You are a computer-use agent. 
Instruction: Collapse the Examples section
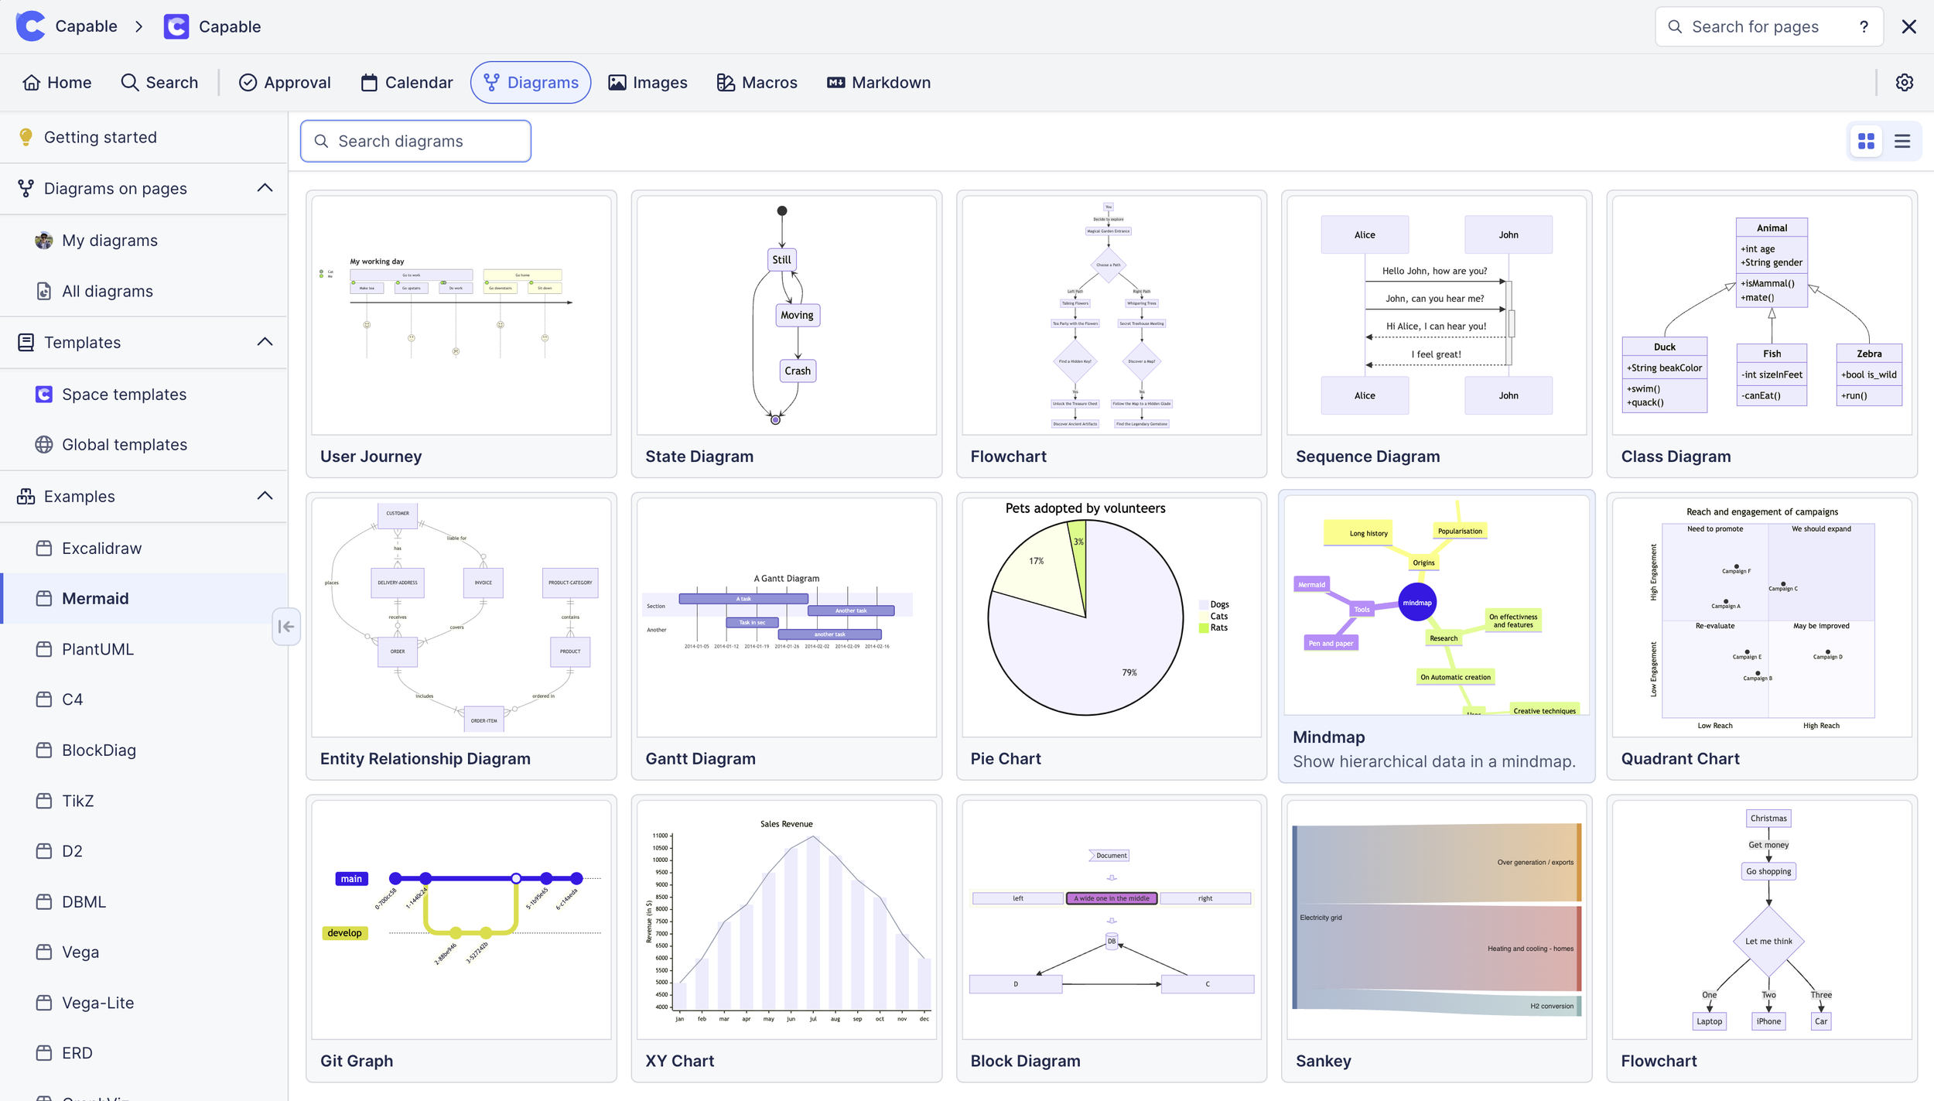click(x=265, y=496)
